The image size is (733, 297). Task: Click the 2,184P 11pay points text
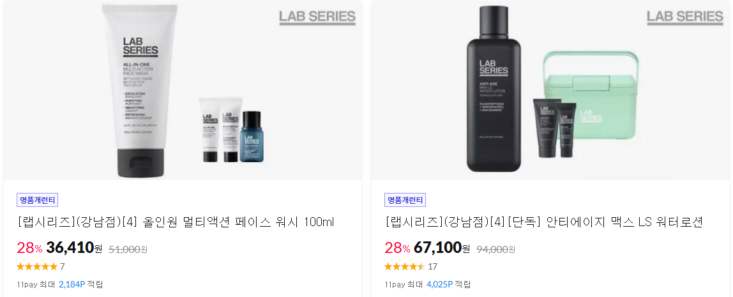[x=72, y=284]
